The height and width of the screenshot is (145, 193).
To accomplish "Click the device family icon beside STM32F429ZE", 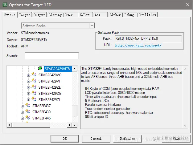I will click(x=34, y=87).
